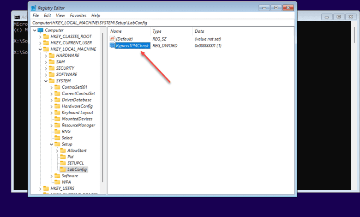Click the Pid folder icon
Viewport: 360px width, 217px height.
pos(63,157)
